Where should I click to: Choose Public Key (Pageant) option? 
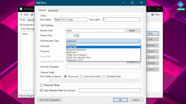pos(103,55)
